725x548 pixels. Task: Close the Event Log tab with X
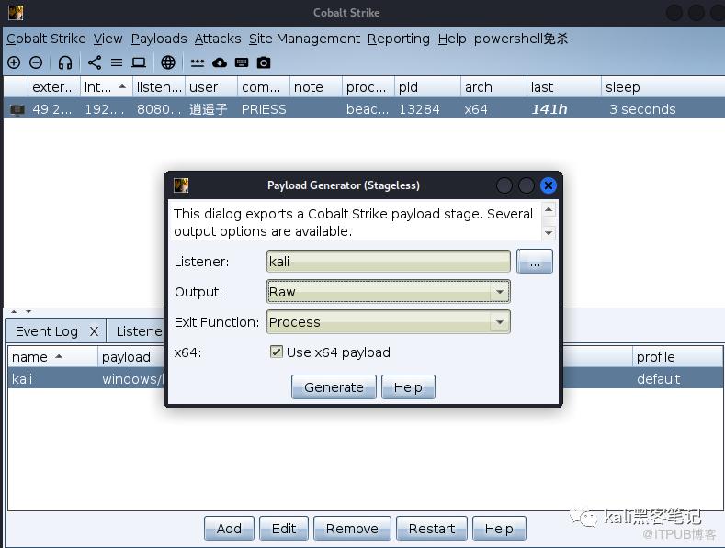[94, 331]
